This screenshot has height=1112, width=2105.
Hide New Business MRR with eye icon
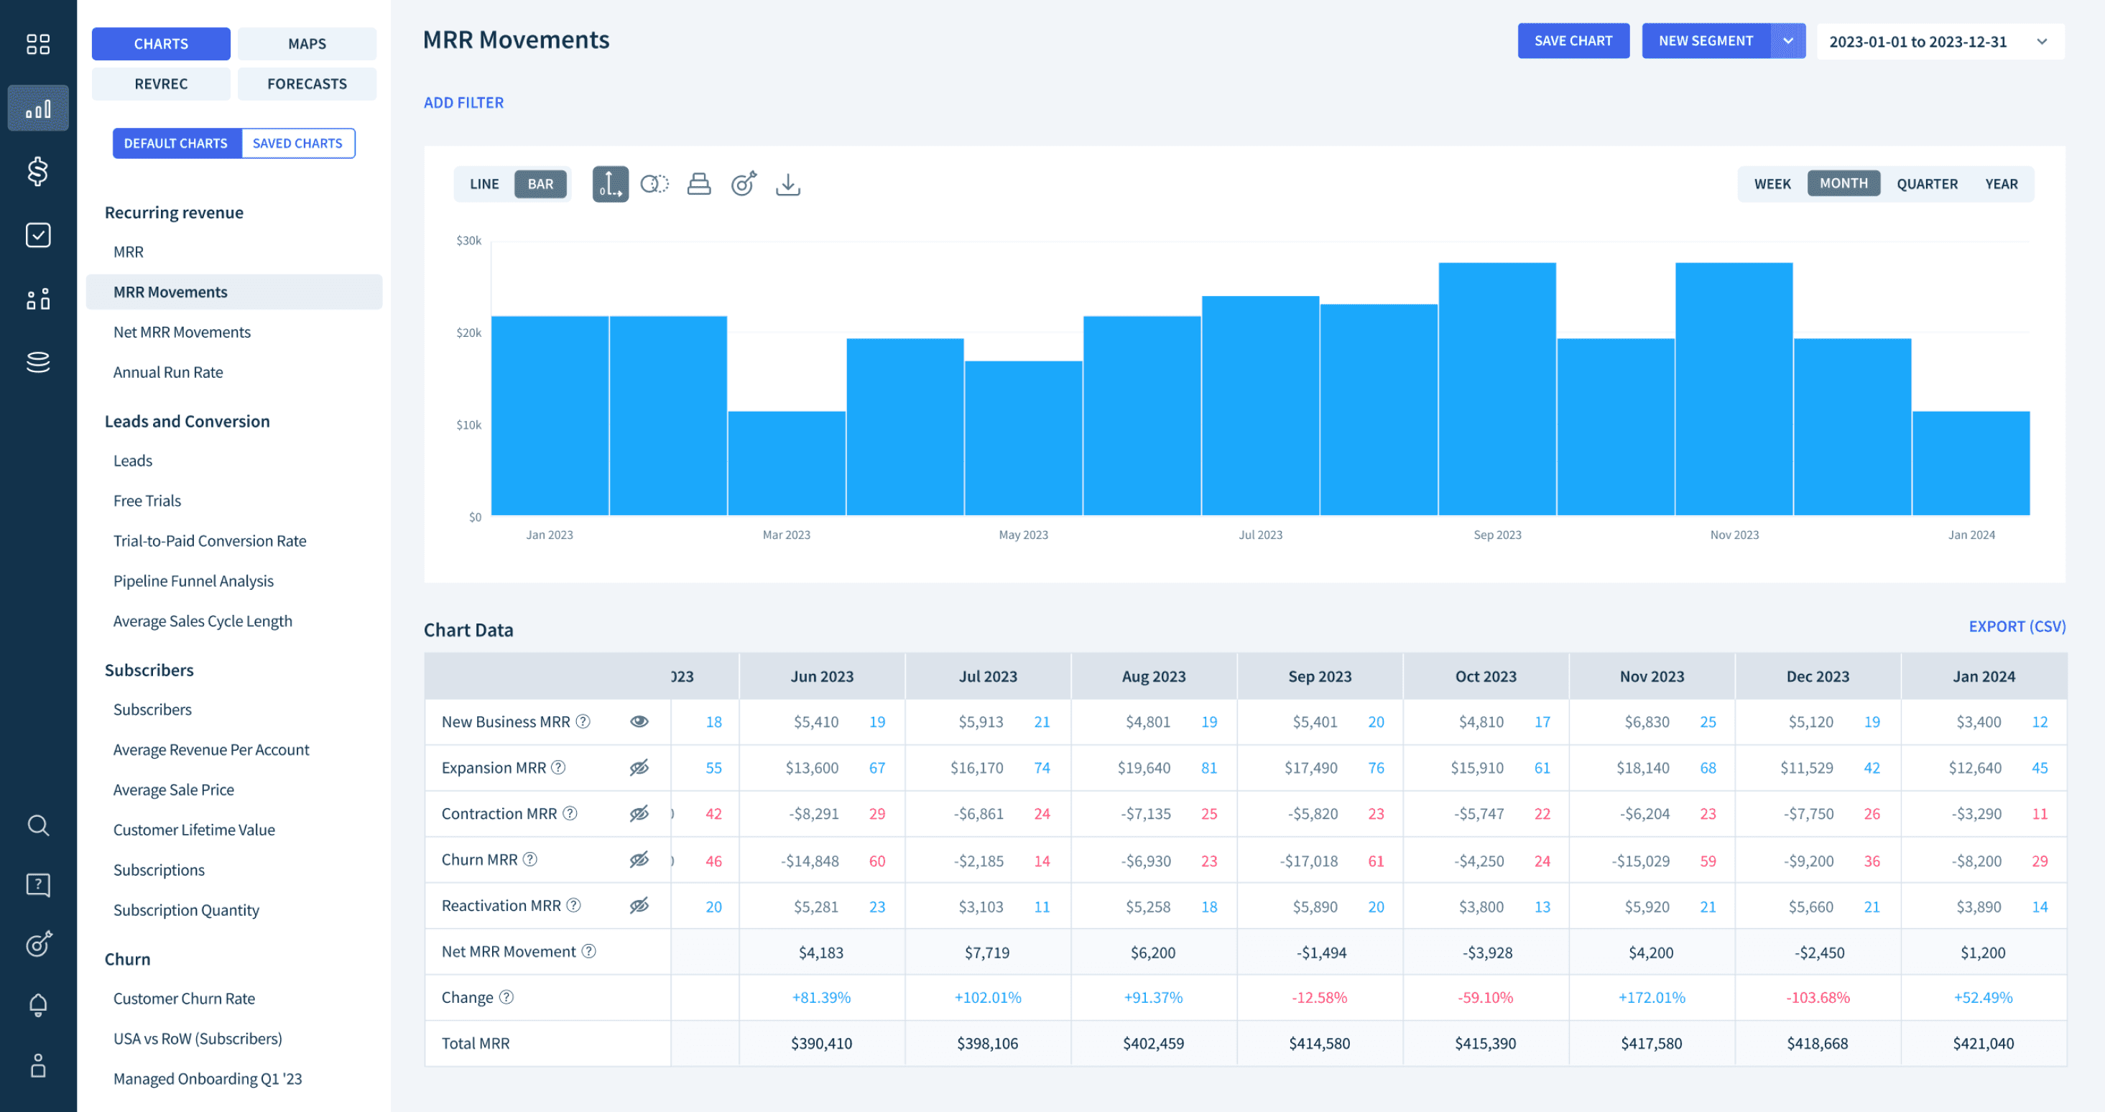[639, 721]
